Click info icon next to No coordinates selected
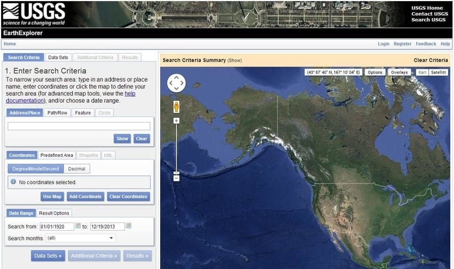454x269 pixels. click(x=13, y=182)
